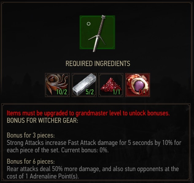Click the 10/2 leather quantity counter
This screenshot has height=183, width=194.
[x=62, y=92]
